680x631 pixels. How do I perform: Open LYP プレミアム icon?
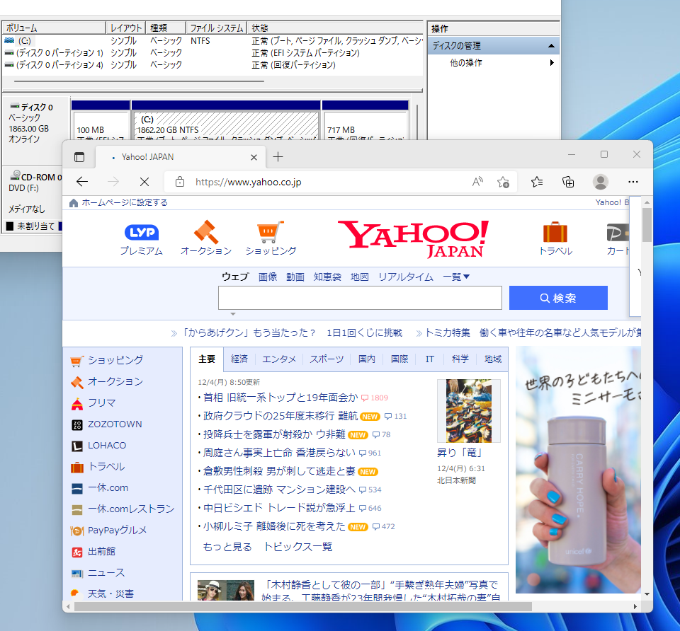tap(142, 238)
